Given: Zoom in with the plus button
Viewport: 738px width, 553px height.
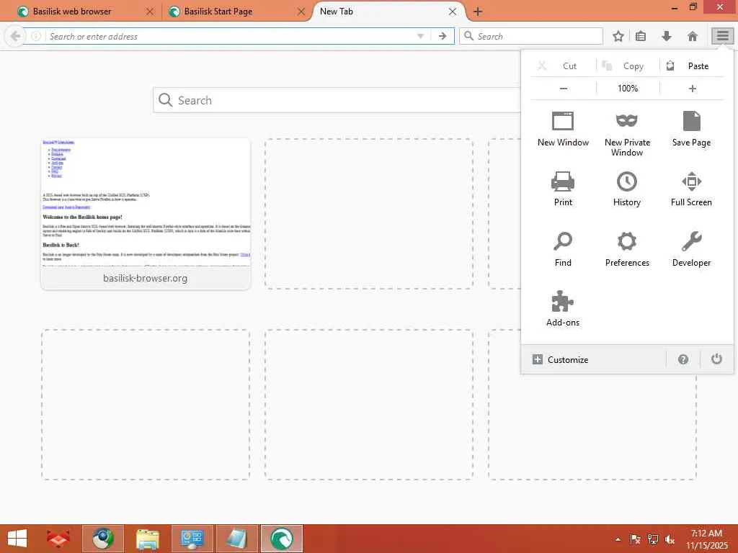Looking at the screenshot, I should pyautogui.click(x=692, y=89).
